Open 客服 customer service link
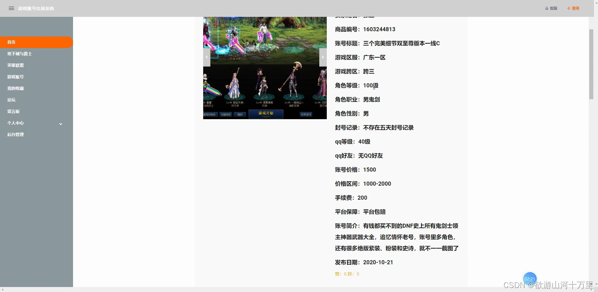 [x=551, y=8]
